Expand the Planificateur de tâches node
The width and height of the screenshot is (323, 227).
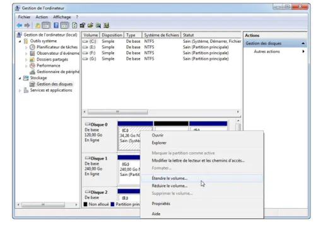[26, 47]
